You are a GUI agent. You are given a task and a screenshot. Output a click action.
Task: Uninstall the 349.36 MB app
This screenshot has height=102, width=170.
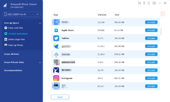point(151,62)
